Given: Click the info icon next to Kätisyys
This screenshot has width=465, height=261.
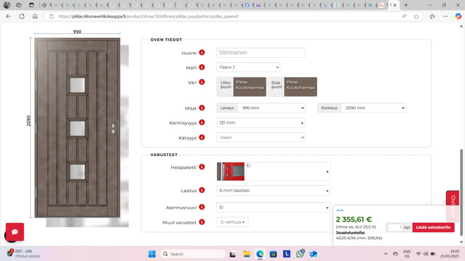Looking at the screenshot, I should click(202, 137).
